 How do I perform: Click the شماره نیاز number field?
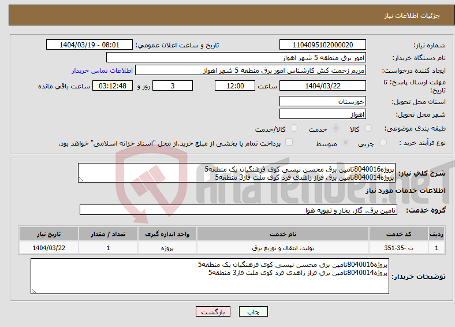(x=323, y=44)
